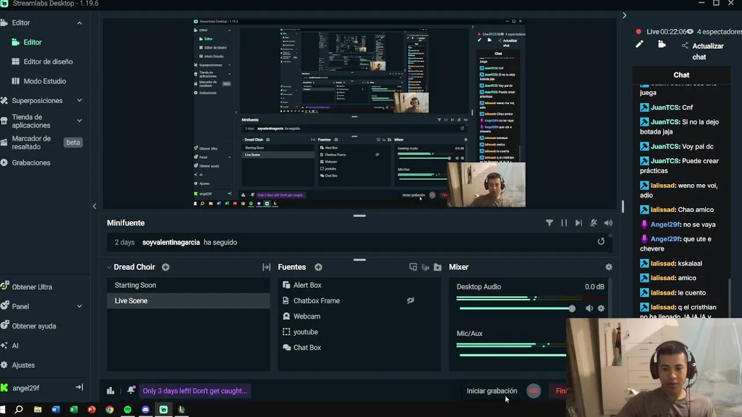Open Desktop Audio source settings gear
Viewport: 742px width, 417px height.
click(x=601, y=309)
